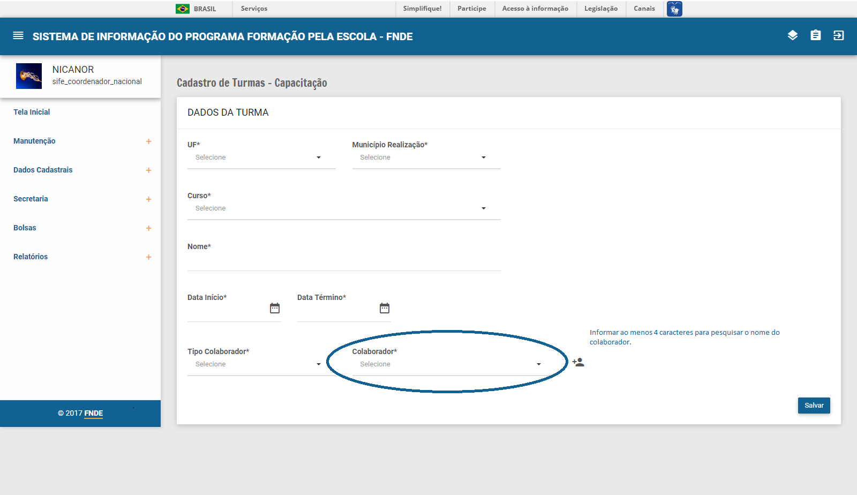Click the clipboard icon in header
Viewport: 857px width, 495px height.
tap(816, 35)
